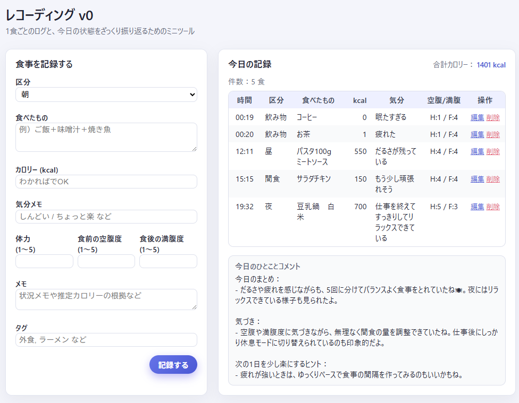Image resolution: width=519 pixels, height=403 pixels.
Task: Delete the サラダチキン record
Action: [493, 179]
